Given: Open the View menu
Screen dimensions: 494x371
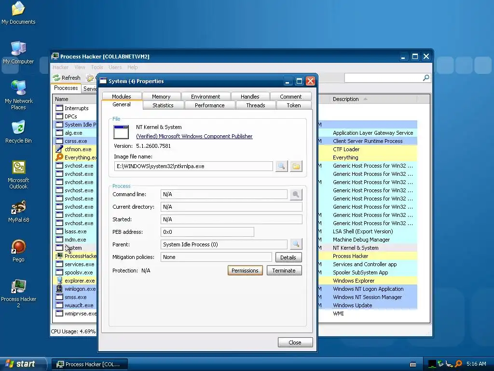Looking at the screenshot, I should point(80,67).
